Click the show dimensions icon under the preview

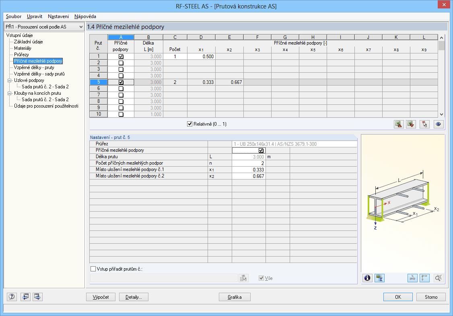tap(412, 278)
